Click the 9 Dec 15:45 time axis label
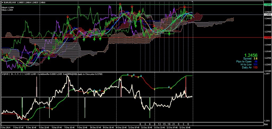272x129 pixels. pyautogui.click(x=70, y=127)
